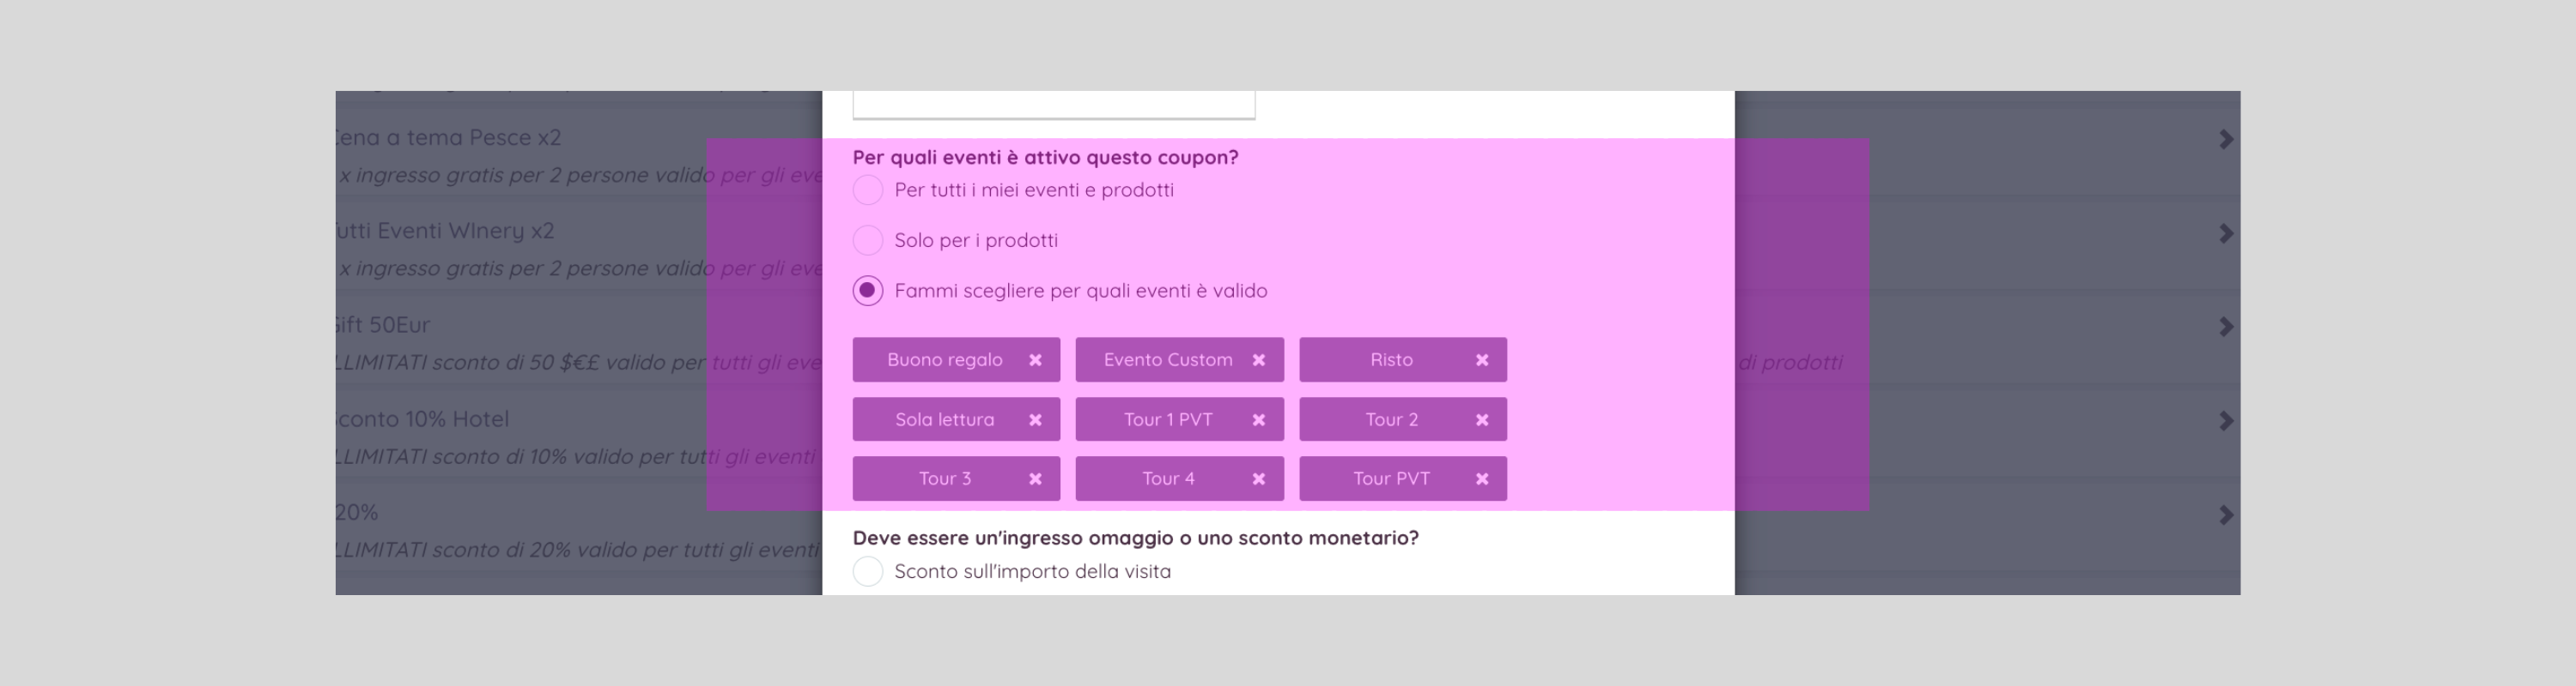Remove the Risto event tag
This screenshot has width=2576, height=686.
1482,360
